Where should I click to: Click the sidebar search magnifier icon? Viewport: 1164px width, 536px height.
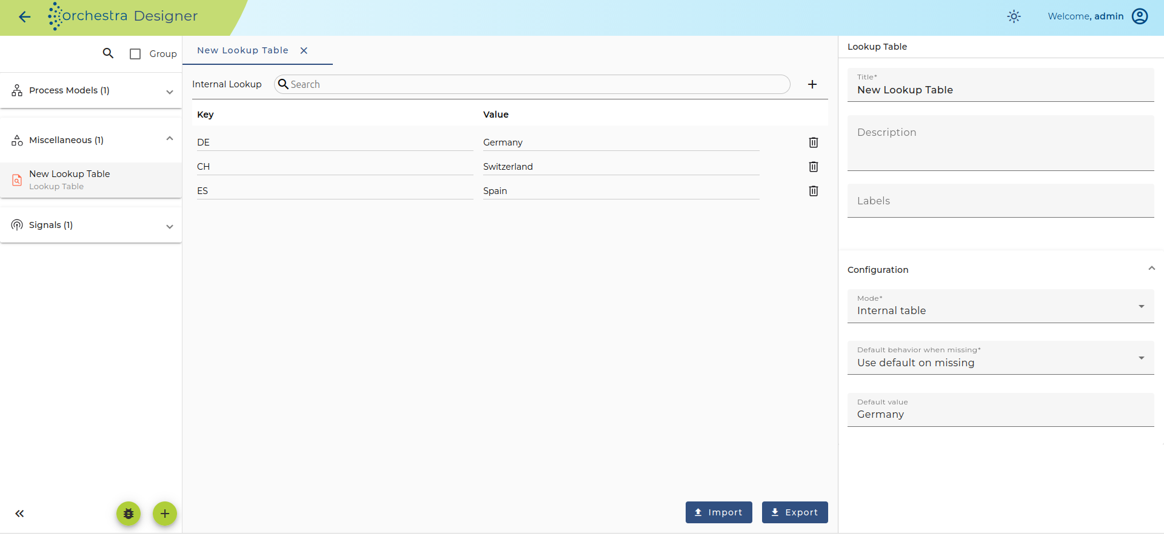(x=108, y=53)
